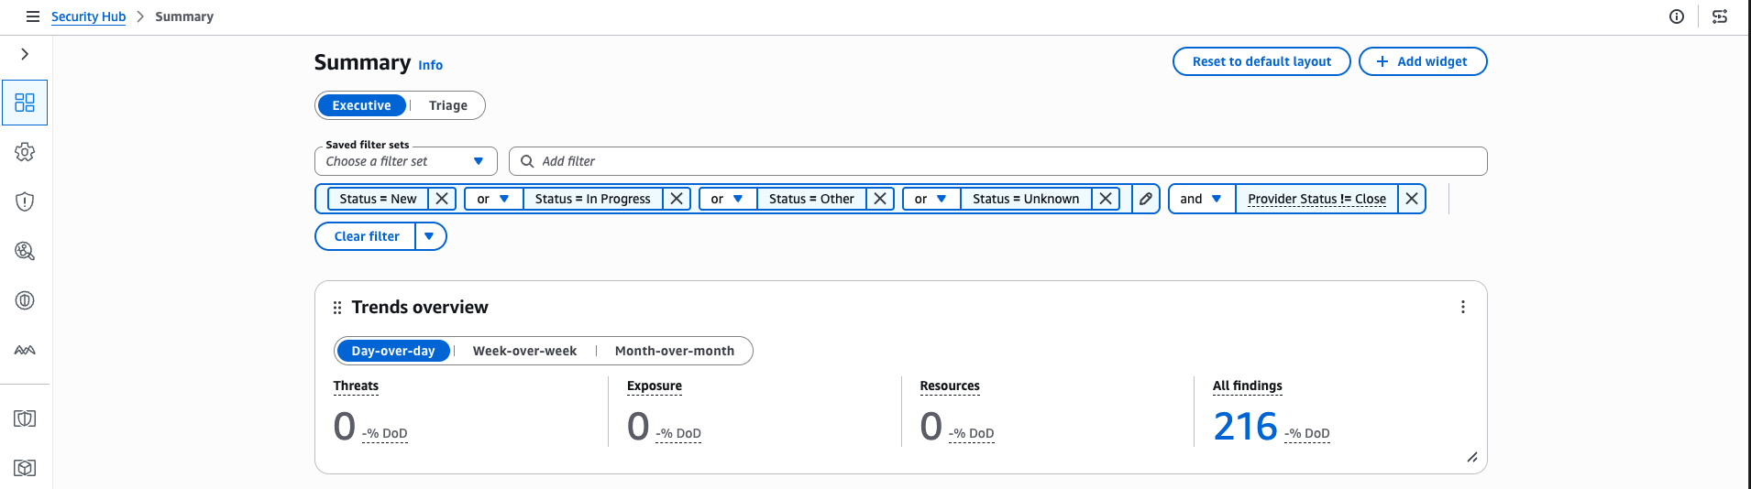Viewport: 1751px width, 489px height.
Task: Click the Clear filter button
Action: 366,236
